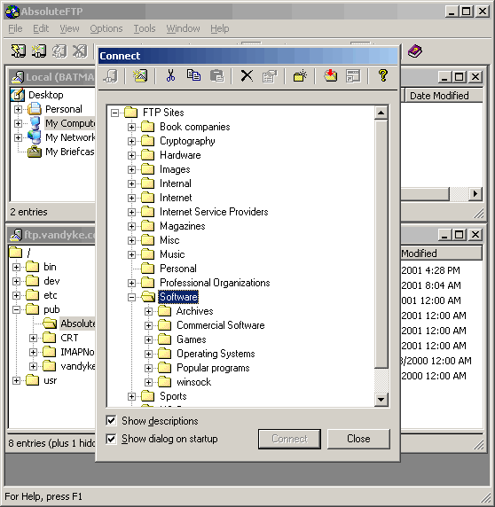Image resolution: width=495 pixels, height=507 pixels.
Task: Click the New Folder icon
Action: coord(300,76)
